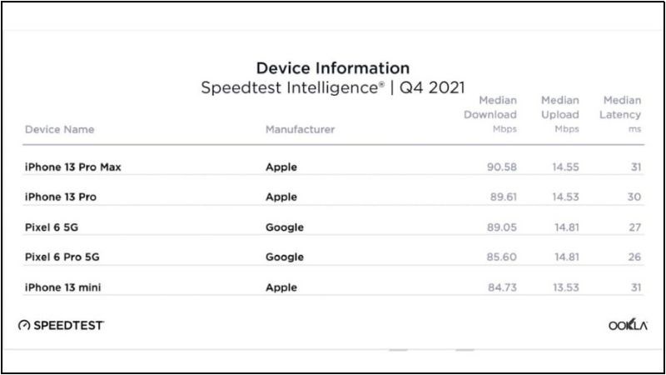
Task: Click the 26 latency value
Action: pos(635,257)
